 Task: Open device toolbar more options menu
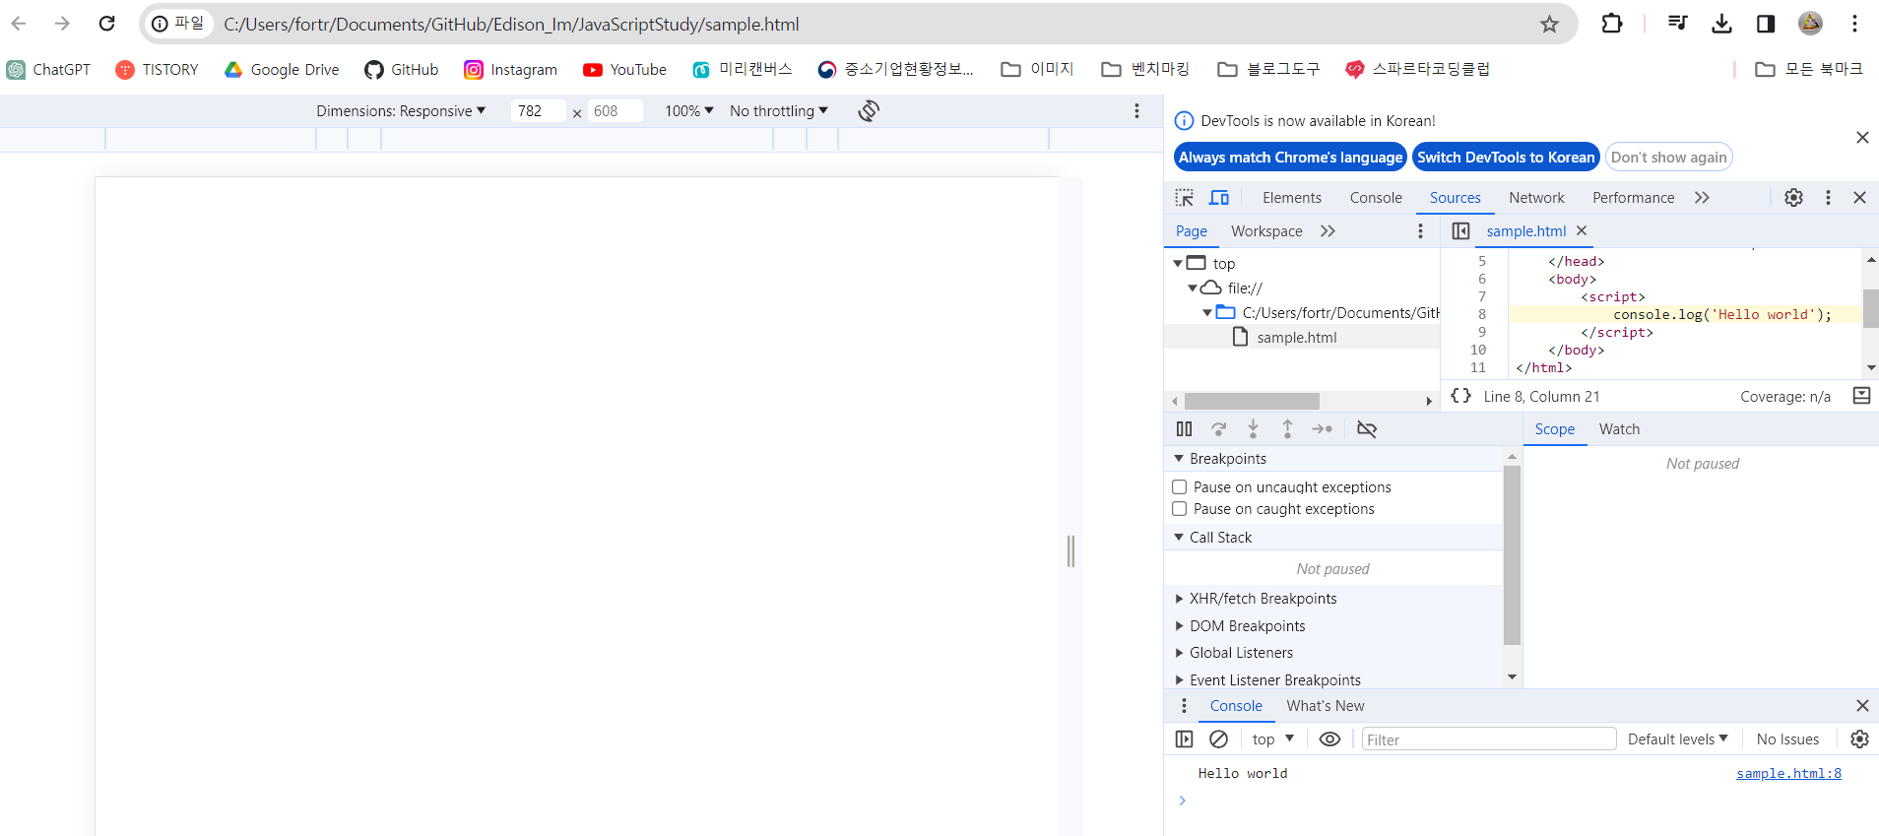pos(1136,110)
